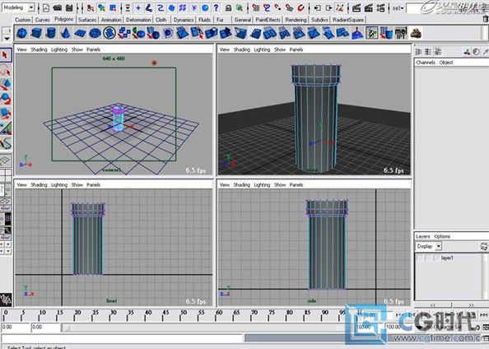This screenshot has width=489, height=349.
Task: Switch to the Curves shelf tab
Action: pos(43,20)
